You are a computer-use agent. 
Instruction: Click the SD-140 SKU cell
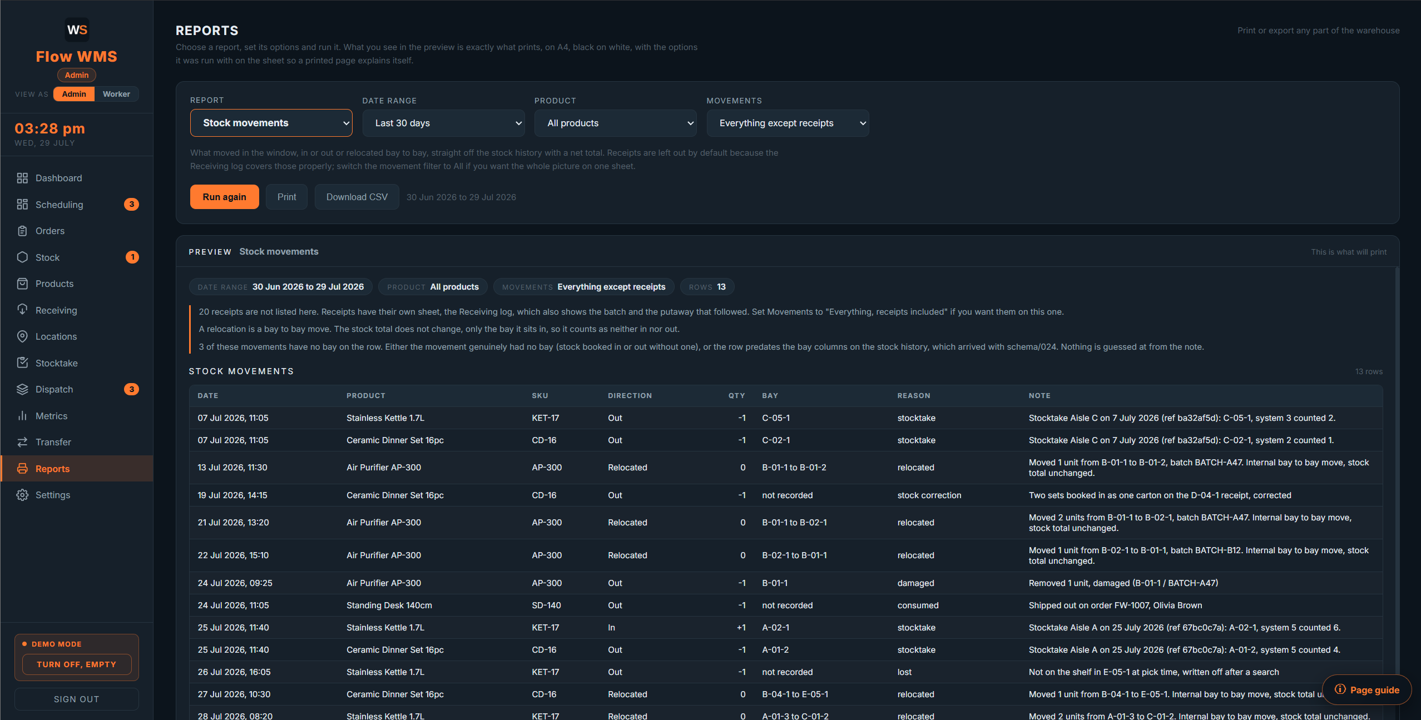(546, 605)
